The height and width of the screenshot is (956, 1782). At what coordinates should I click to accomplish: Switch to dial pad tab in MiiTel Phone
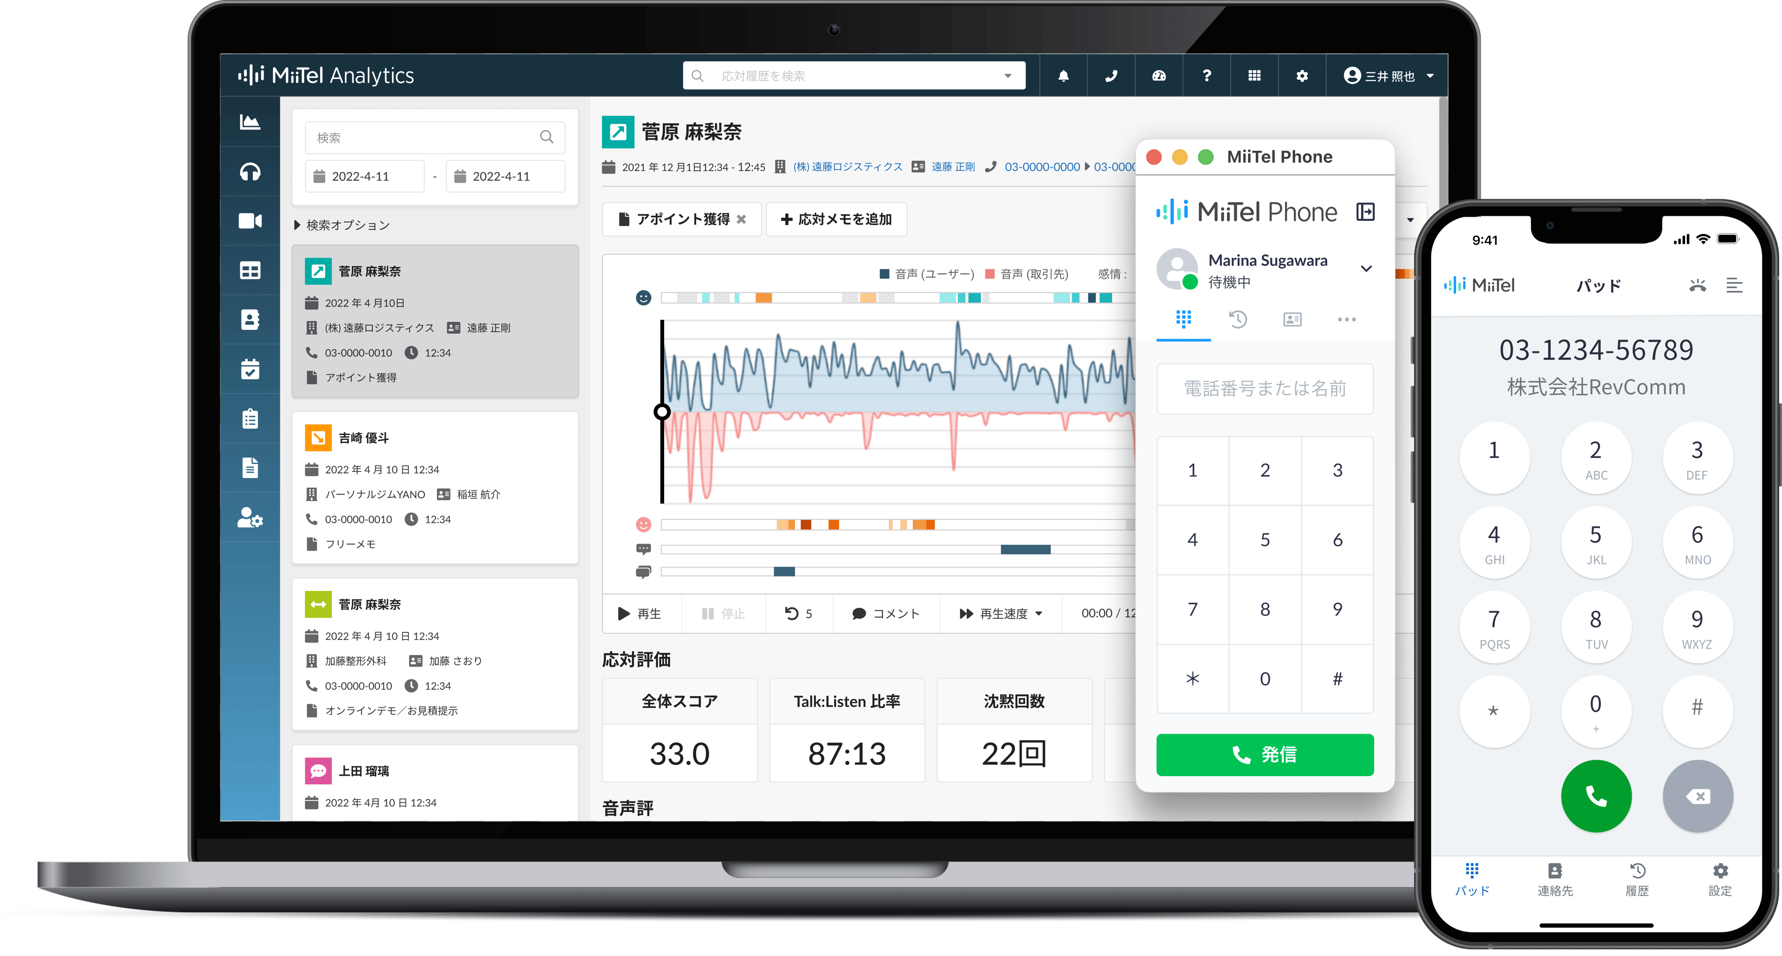tap(1184, 319)
